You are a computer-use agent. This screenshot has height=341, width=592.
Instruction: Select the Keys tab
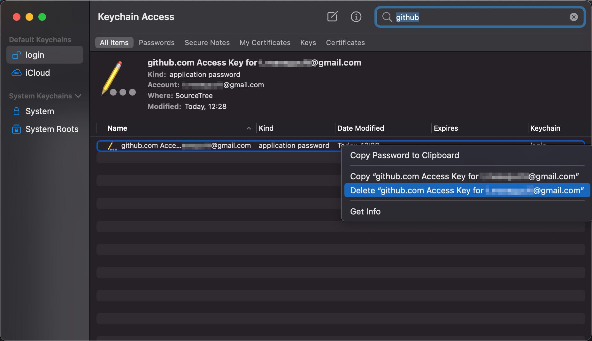pos(308,43)
